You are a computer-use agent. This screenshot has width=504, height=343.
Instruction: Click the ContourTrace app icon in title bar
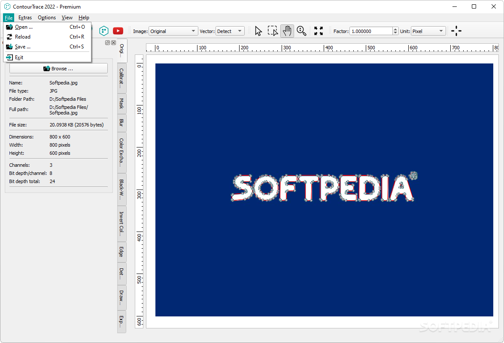tap(7, 6)
